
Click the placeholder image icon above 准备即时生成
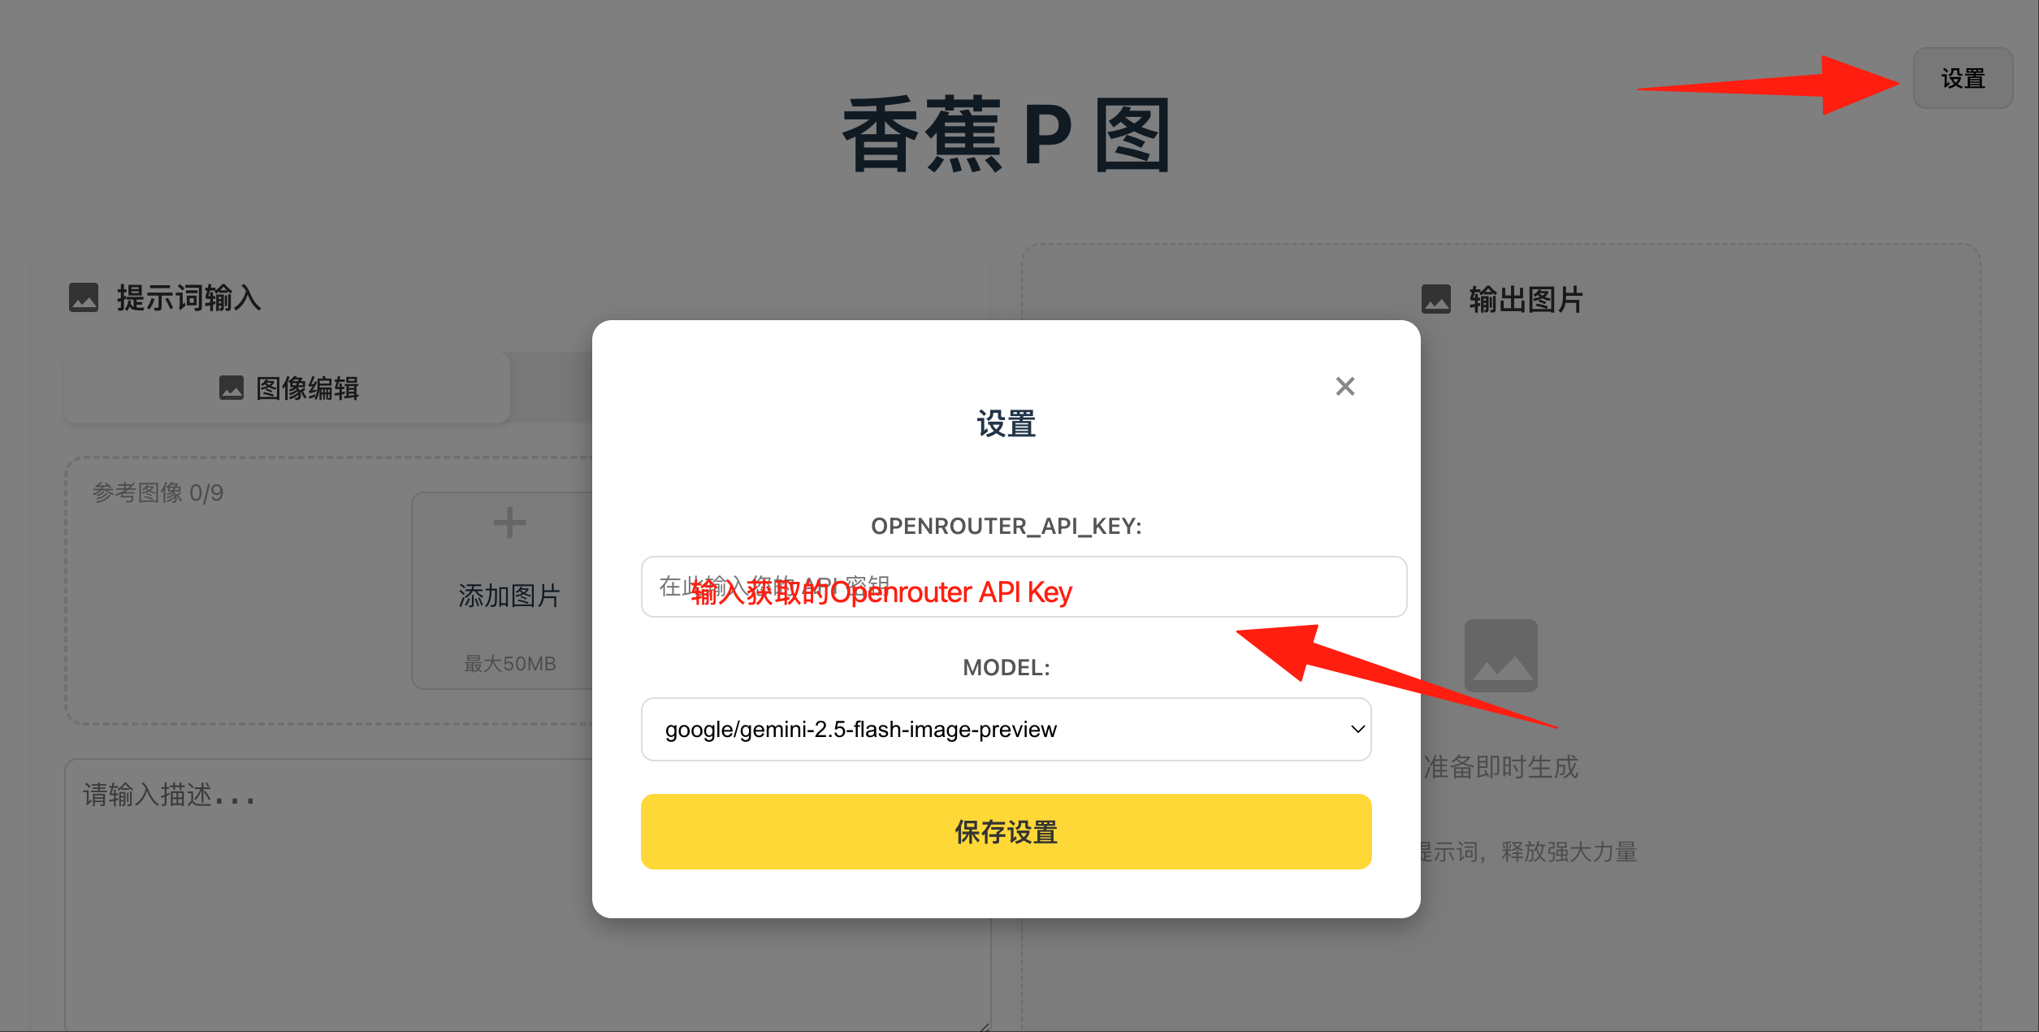pyautogui.click(x=1500, y=656)
